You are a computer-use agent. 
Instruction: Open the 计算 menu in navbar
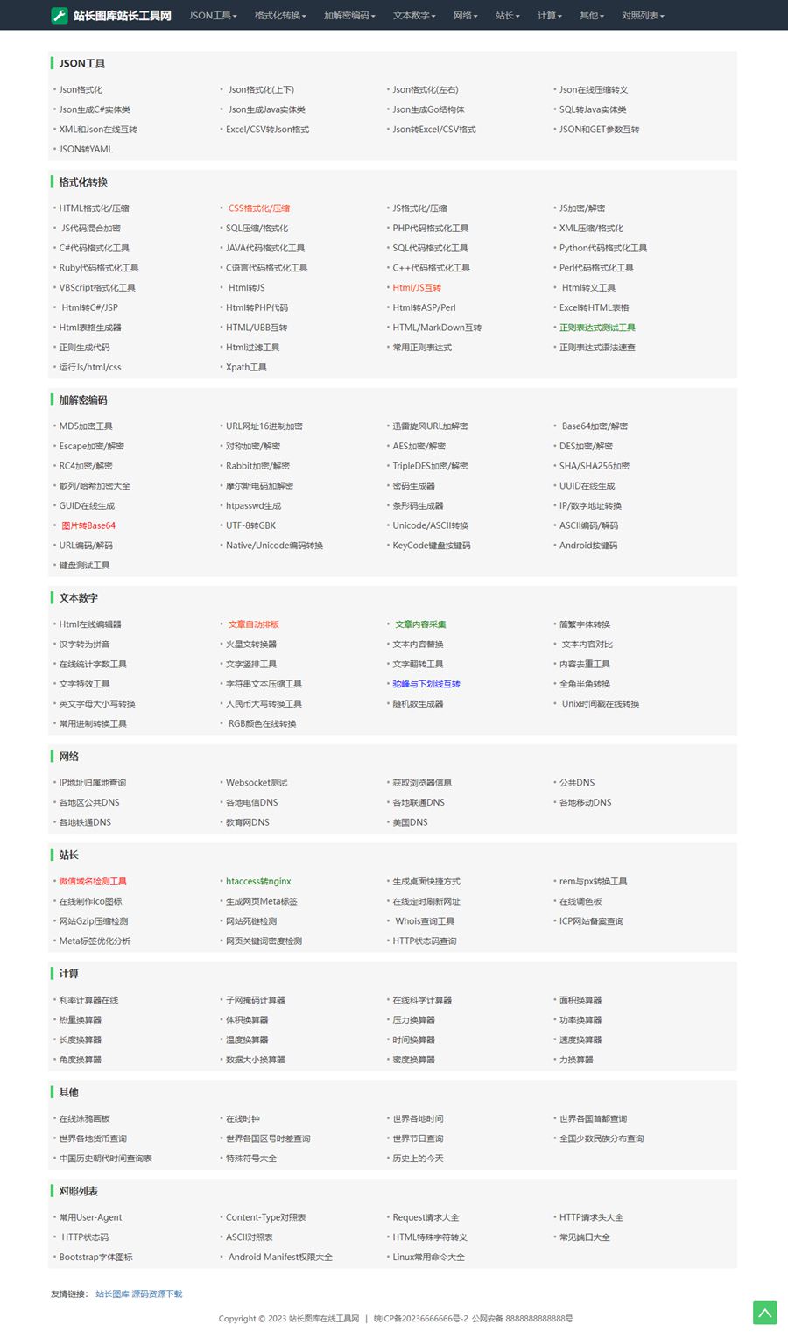(549, 16)
